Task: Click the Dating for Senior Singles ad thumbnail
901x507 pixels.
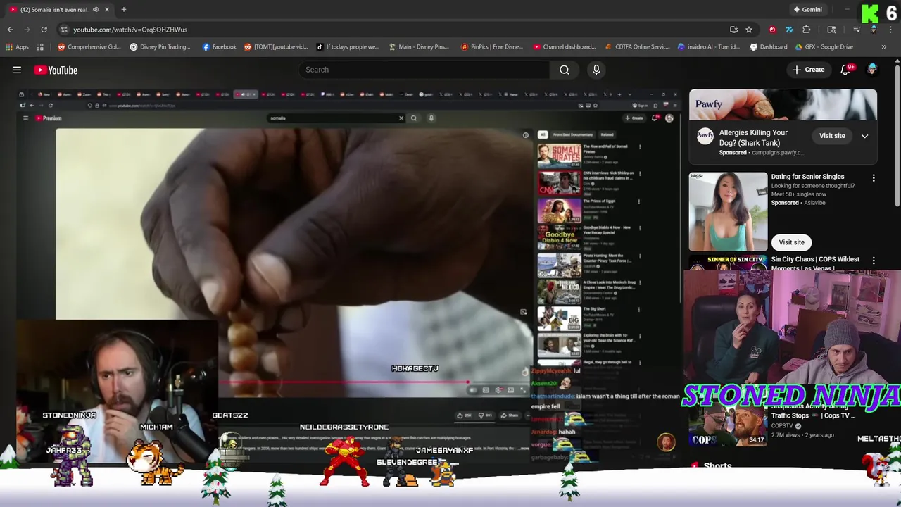Action: pos(728,212)
